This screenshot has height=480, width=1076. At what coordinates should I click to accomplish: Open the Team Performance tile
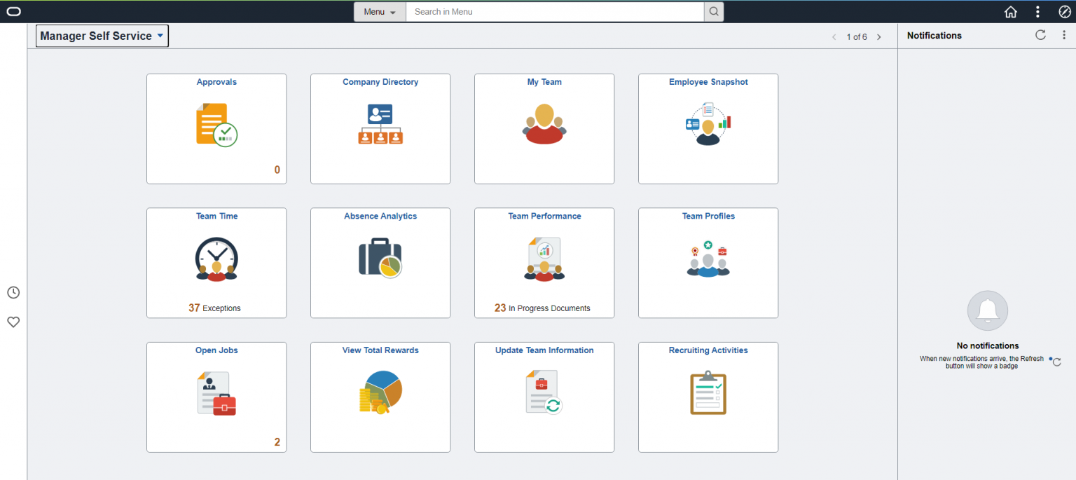[544, 262]
